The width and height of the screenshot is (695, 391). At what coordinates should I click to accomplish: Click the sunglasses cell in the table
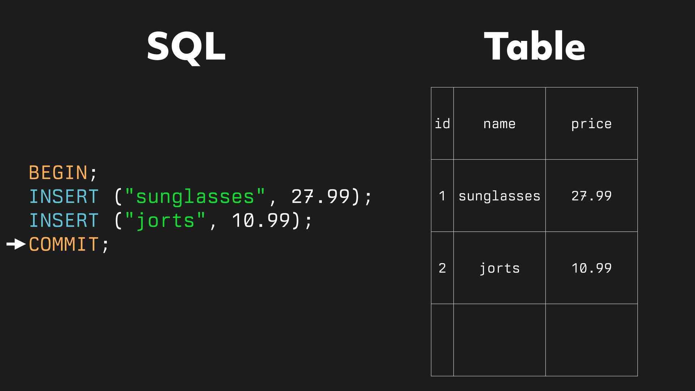tap(499, 196)
